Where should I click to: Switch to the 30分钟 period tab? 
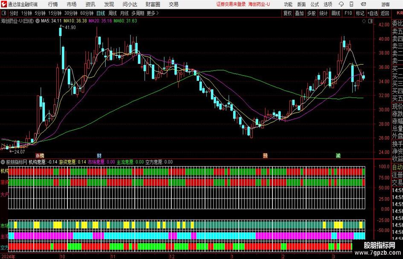coord(71,13)
